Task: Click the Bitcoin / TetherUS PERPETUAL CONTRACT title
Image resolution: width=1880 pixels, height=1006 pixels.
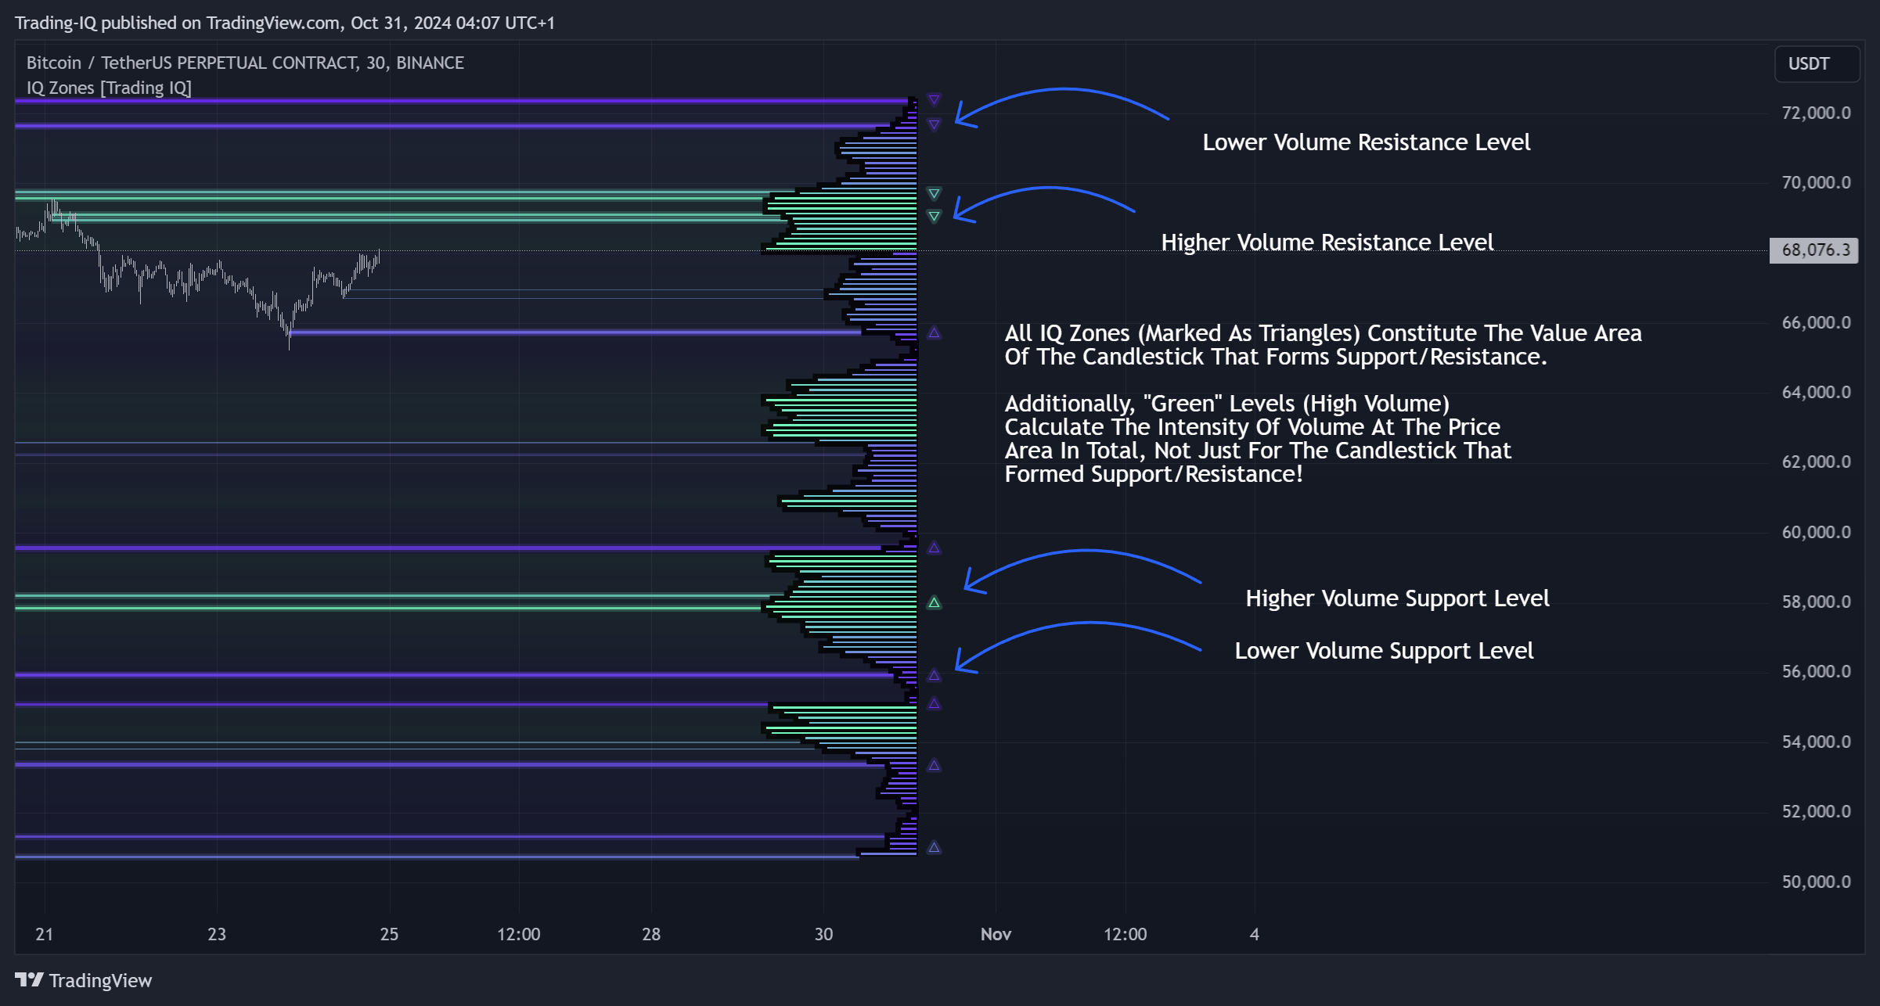Action: pyautogui.click(x=245, y=63)
